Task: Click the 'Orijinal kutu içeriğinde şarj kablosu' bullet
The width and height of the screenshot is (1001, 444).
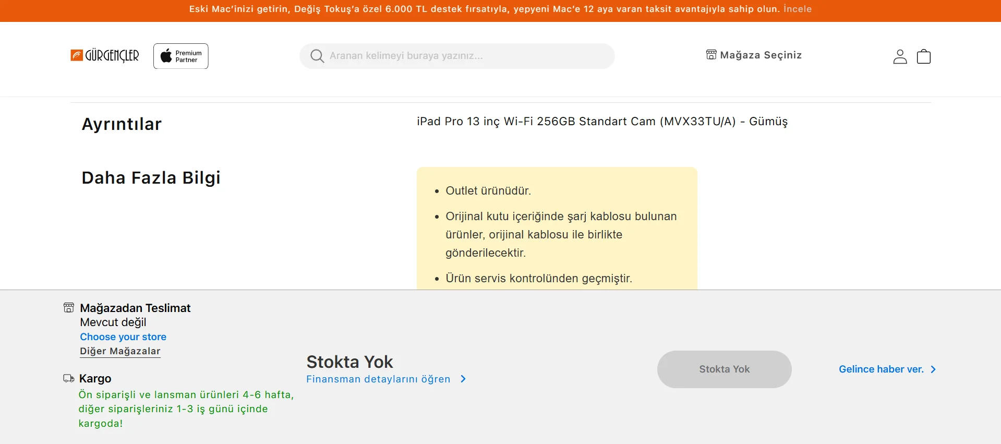Action: click(561, 235)
